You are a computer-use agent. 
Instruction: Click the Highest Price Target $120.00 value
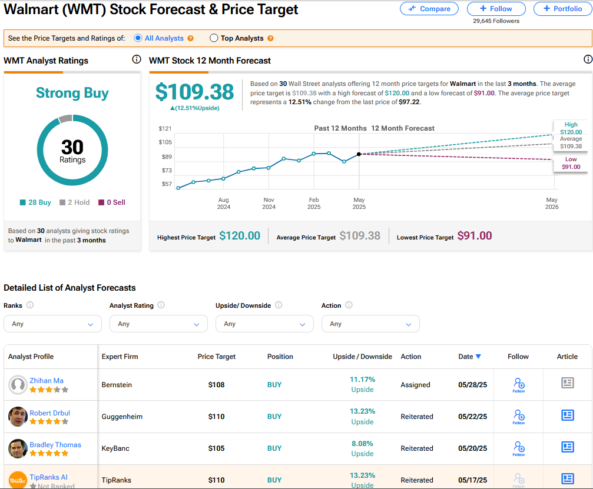[240, 236]
